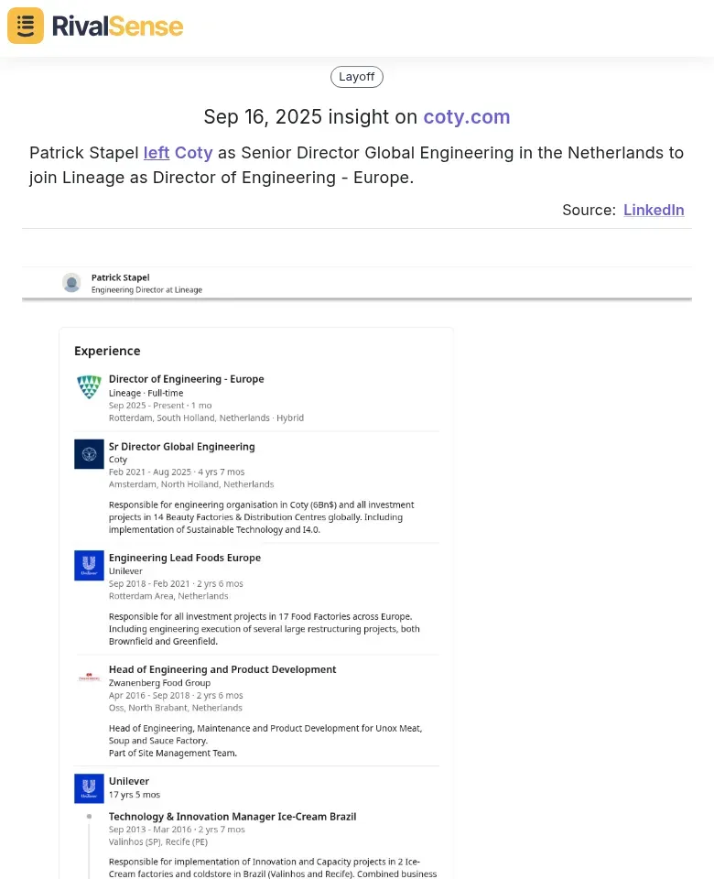The height and width of the screenshot is (879, 714).
Task: Click Unilever logo beside Engineering Lead role
Action: coord(89,566)
